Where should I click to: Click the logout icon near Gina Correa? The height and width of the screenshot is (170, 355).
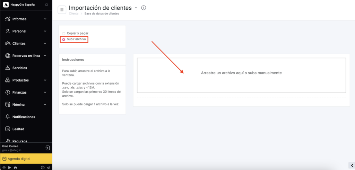pyautogui.click(x=47, y=148)
